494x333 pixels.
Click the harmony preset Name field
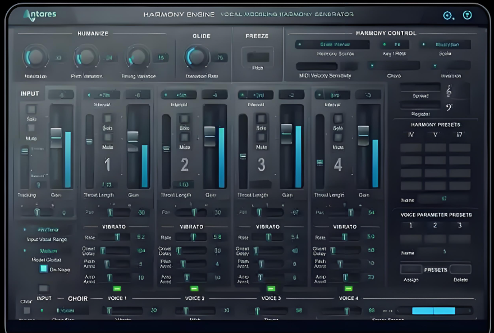pos(444,199)
